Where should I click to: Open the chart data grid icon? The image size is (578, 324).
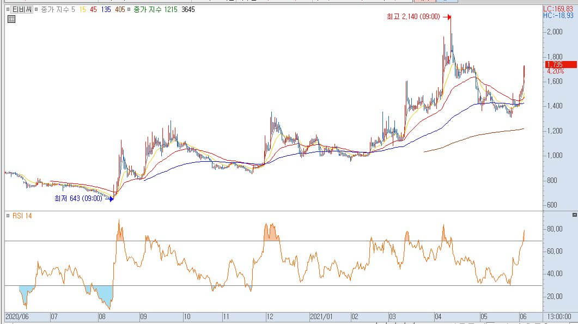click(x=11, y=19)
